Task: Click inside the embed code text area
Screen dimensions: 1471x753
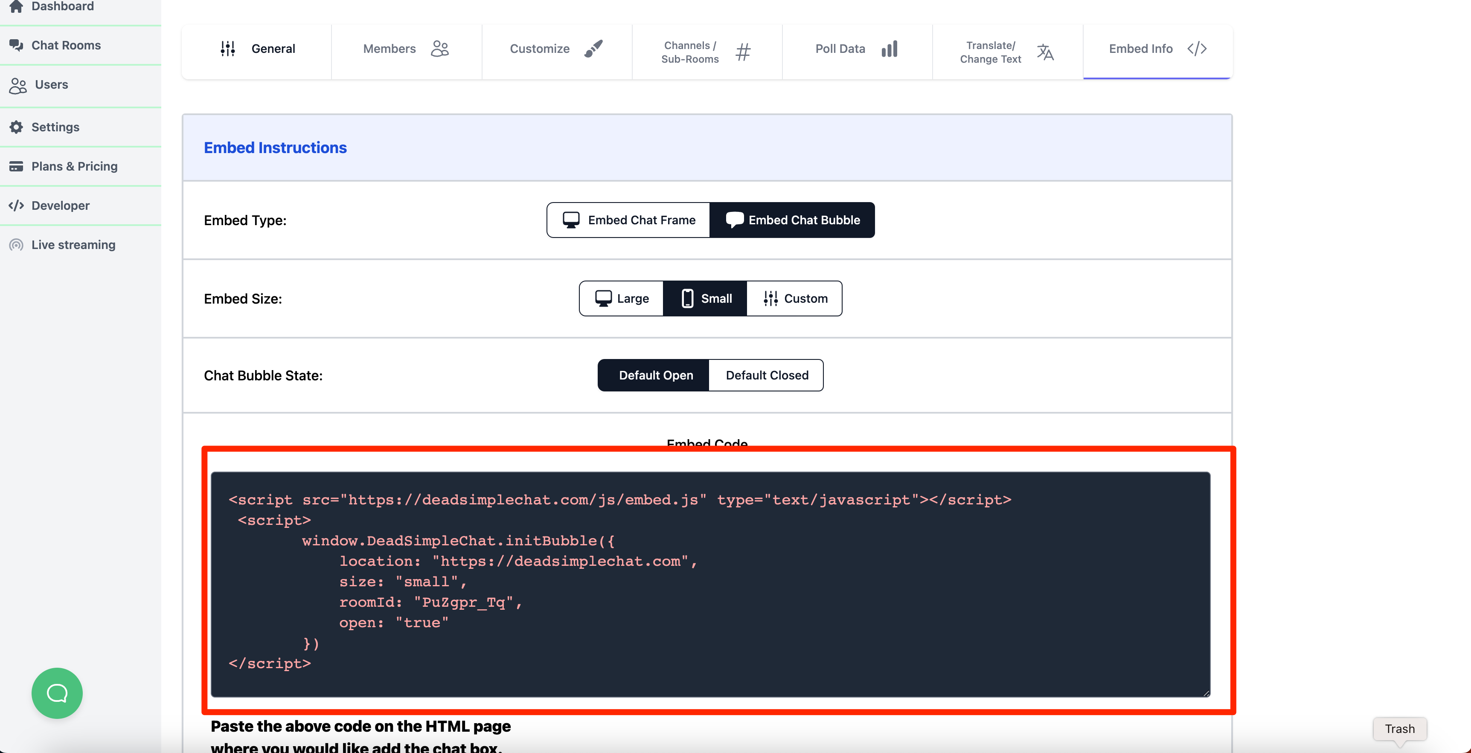Action: click(x=710, y=585)
